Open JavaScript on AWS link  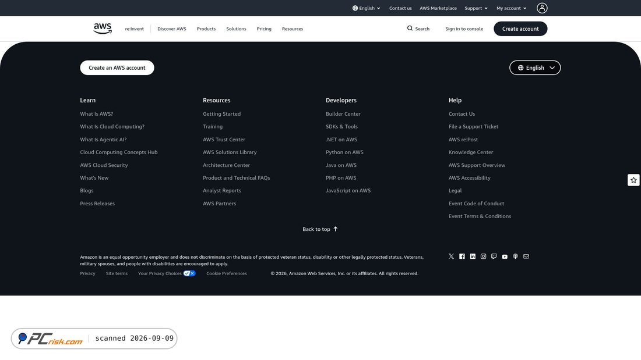click(348, 191)
